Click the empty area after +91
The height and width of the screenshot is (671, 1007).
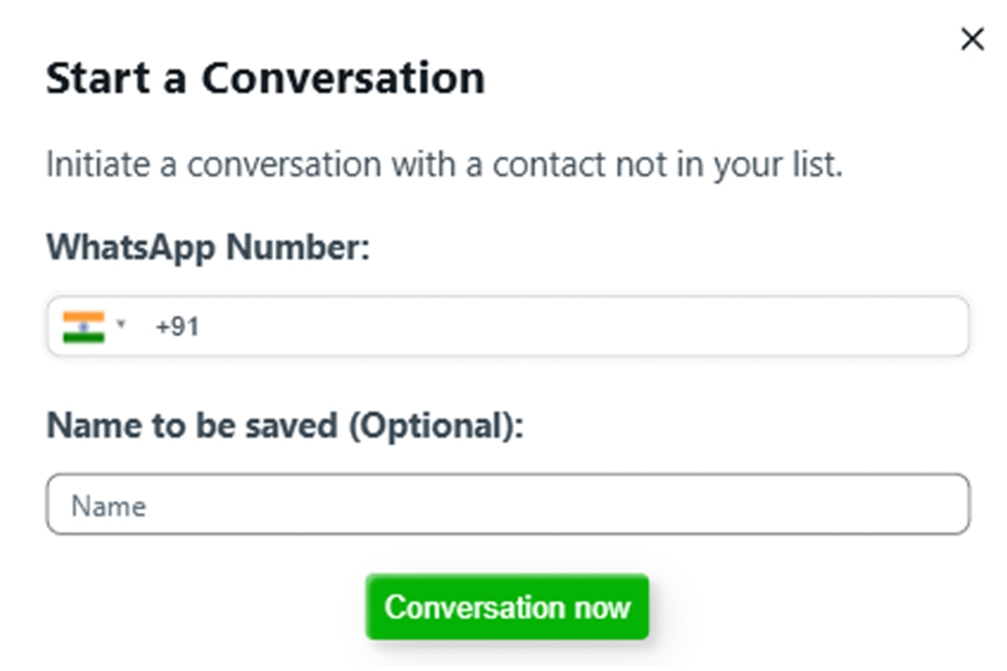click(557, 327)
